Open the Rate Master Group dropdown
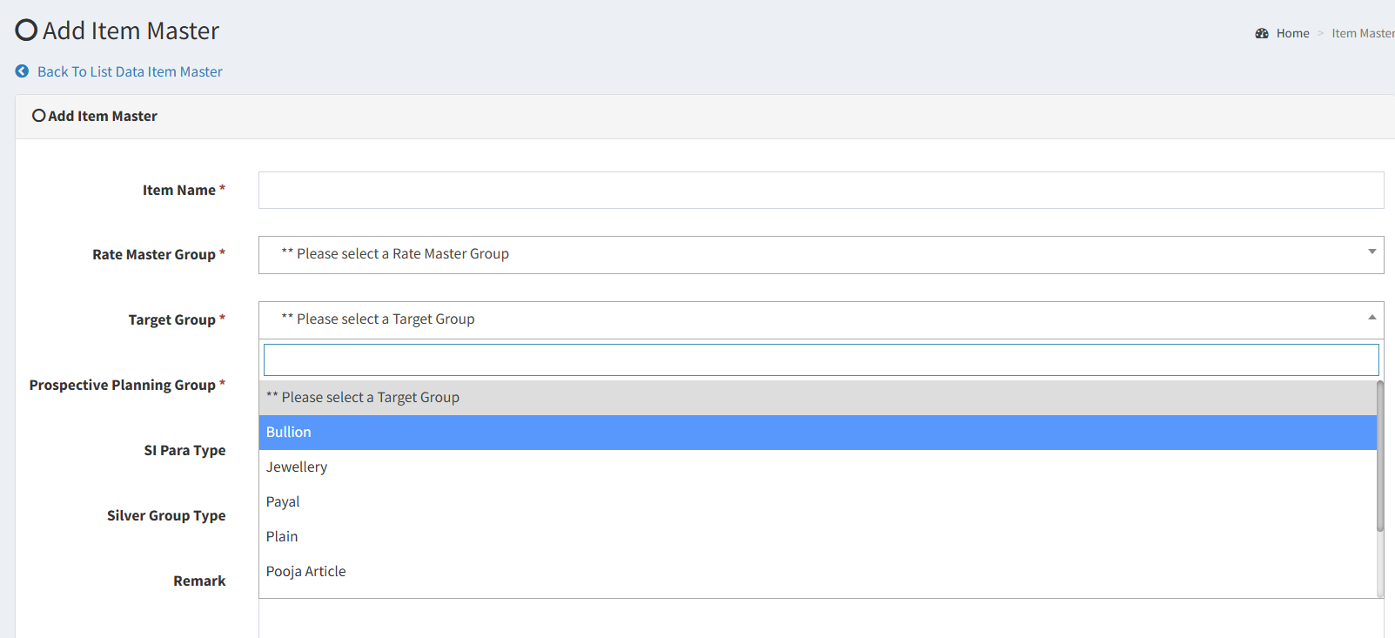Screen dimensions: 1395x638 (821, 254)
